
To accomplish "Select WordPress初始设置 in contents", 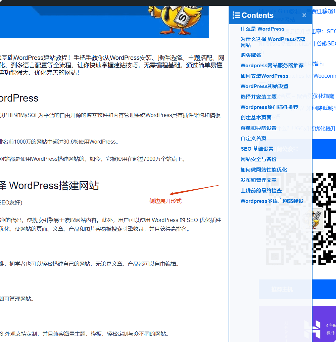I will point(265,86).
